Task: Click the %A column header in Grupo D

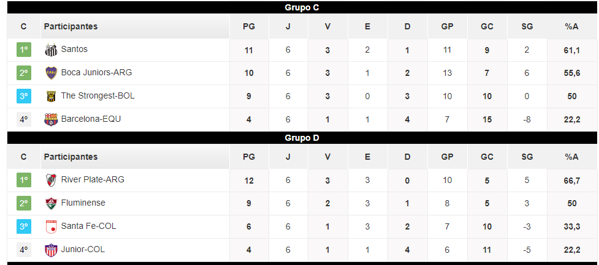Action: pos(571,157)
